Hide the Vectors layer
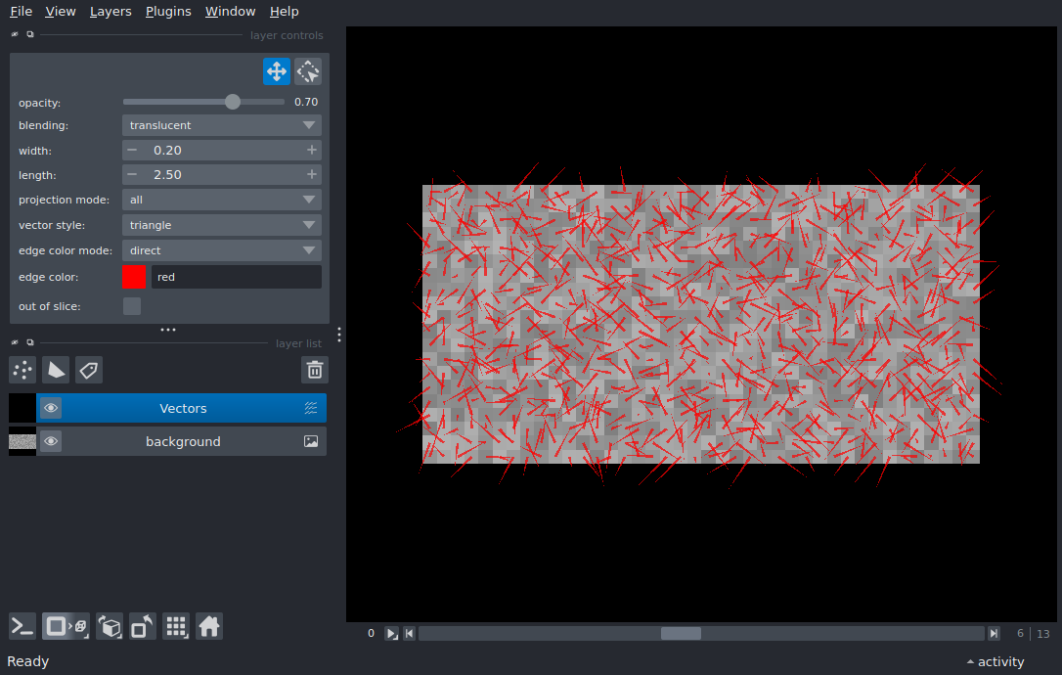 (51, 408)
